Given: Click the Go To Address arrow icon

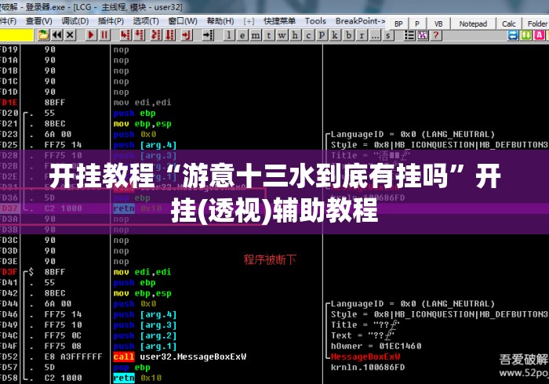Looking at the screenshot, I should pyautogui.click(x=208, y=35).
